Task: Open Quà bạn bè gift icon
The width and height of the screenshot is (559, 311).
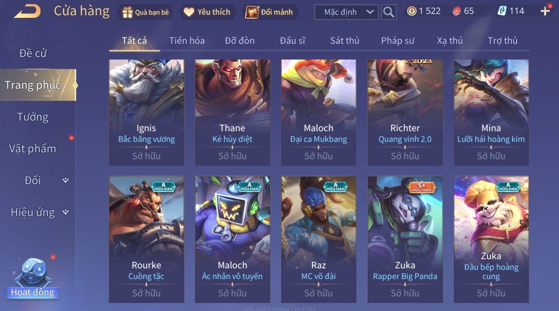Action: coord(127,12)
